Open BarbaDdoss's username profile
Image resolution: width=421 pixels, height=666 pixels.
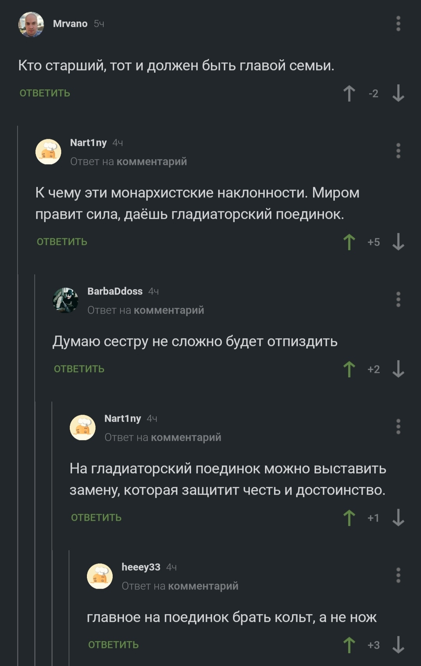pyautogui.click(x=115, y=291)
